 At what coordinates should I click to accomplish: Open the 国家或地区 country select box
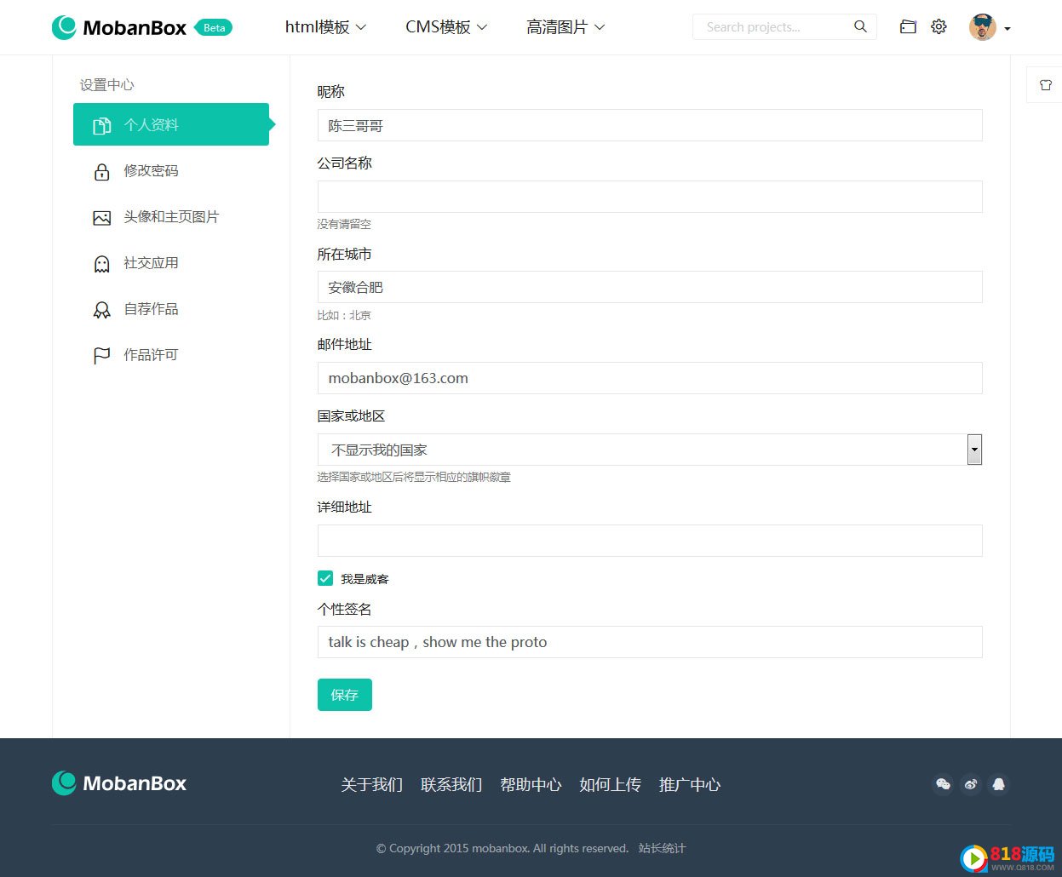[649, 450]
